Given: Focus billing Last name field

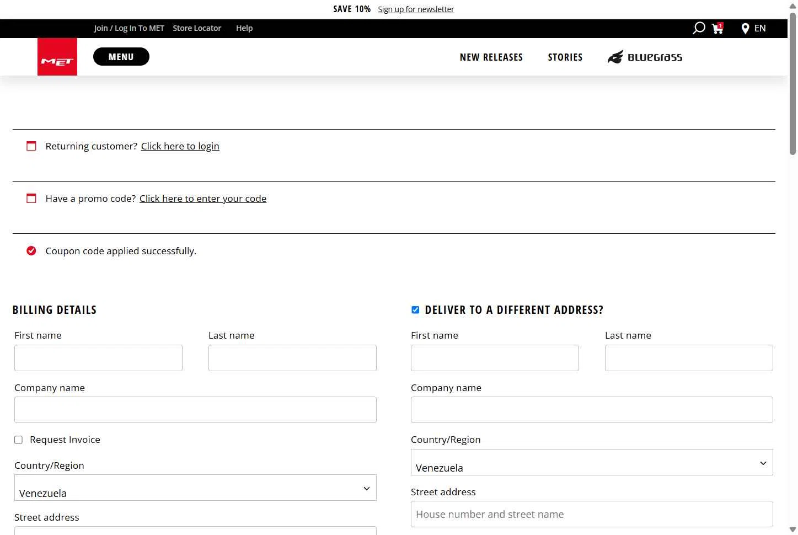Looking at the screenshot, I should point(292,358).
